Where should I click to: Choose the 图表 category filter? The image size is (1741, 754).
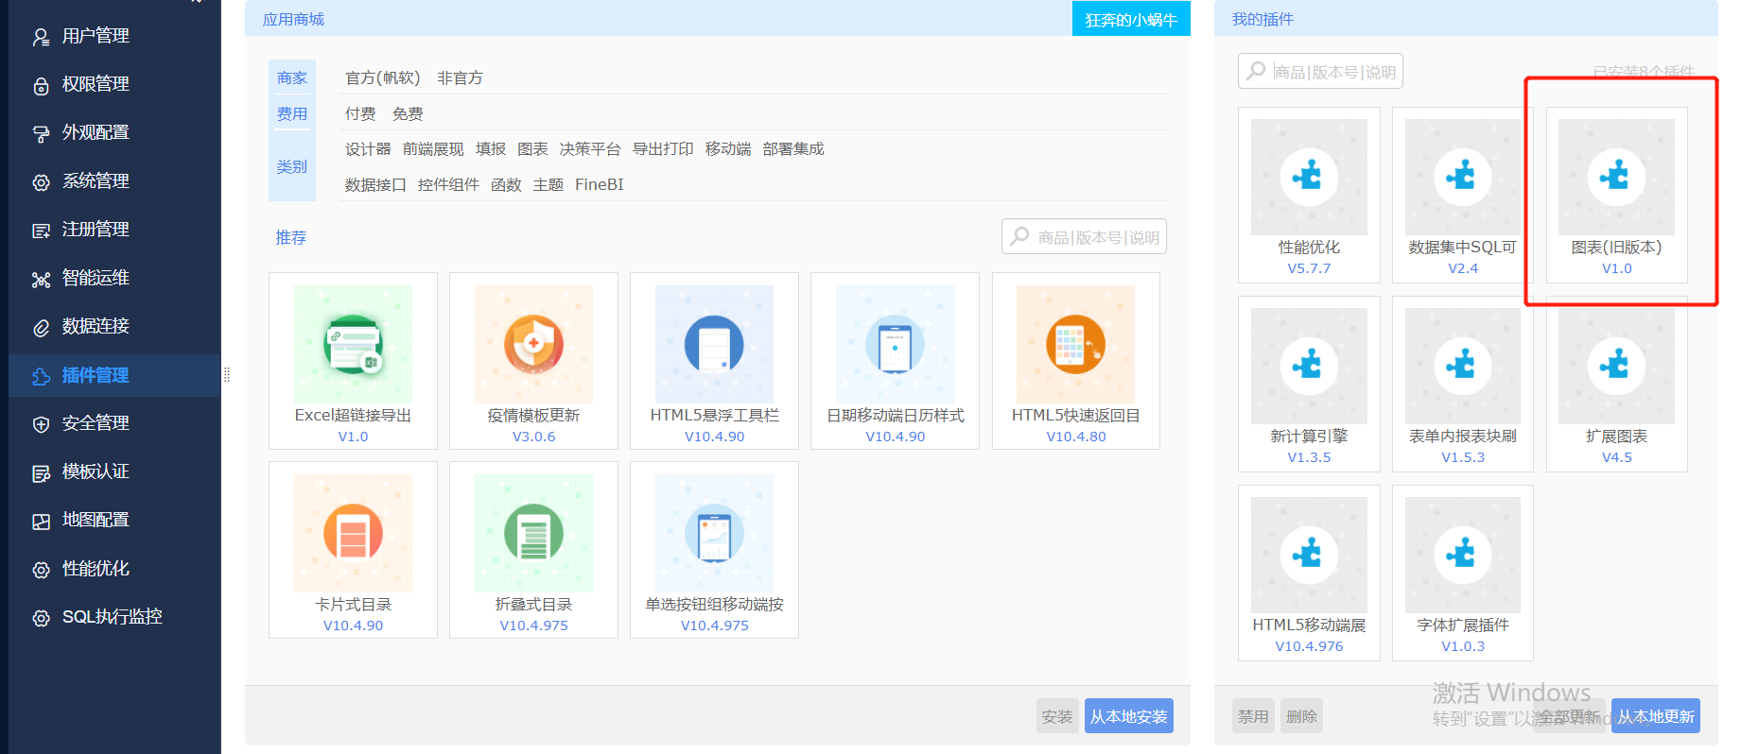532,148
